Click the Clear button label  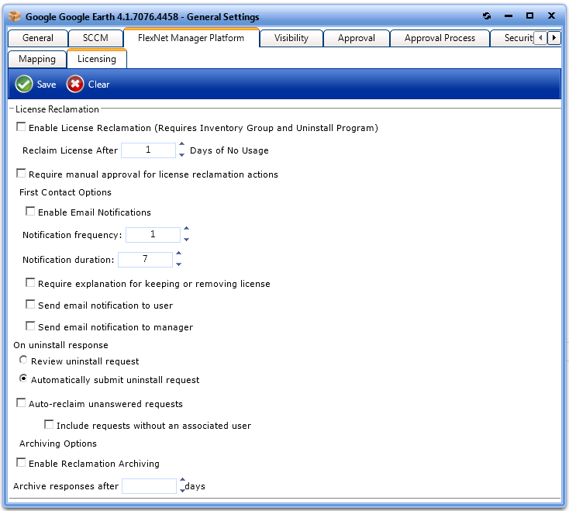tap(98, 85)
